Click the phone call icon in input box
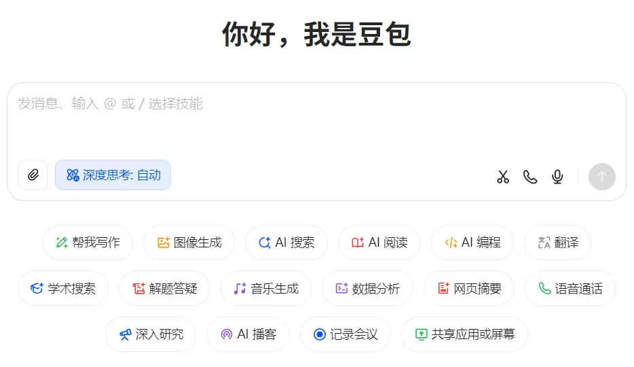 [530, 177]
